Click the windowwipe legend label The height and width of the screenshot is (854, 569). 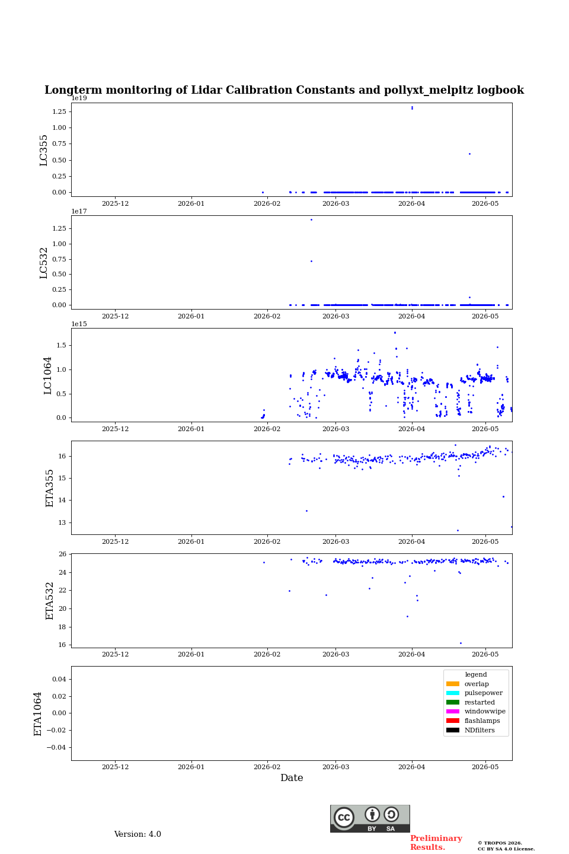point(485,712)
